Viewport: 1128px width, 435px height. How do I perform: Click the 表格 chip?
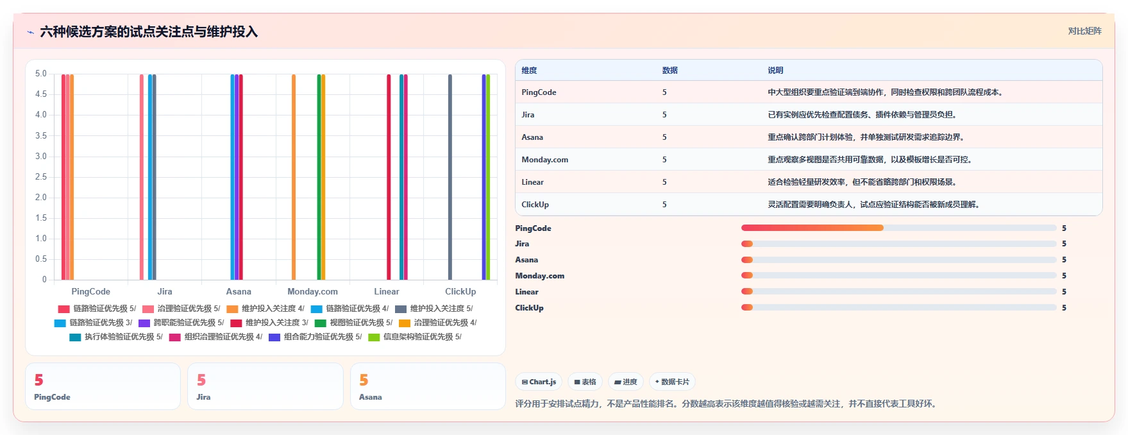coord(585,382)
